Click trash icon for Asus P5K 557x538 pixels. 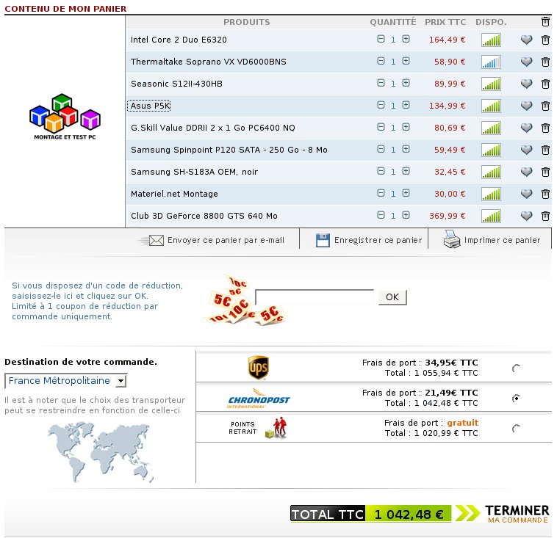545,106
